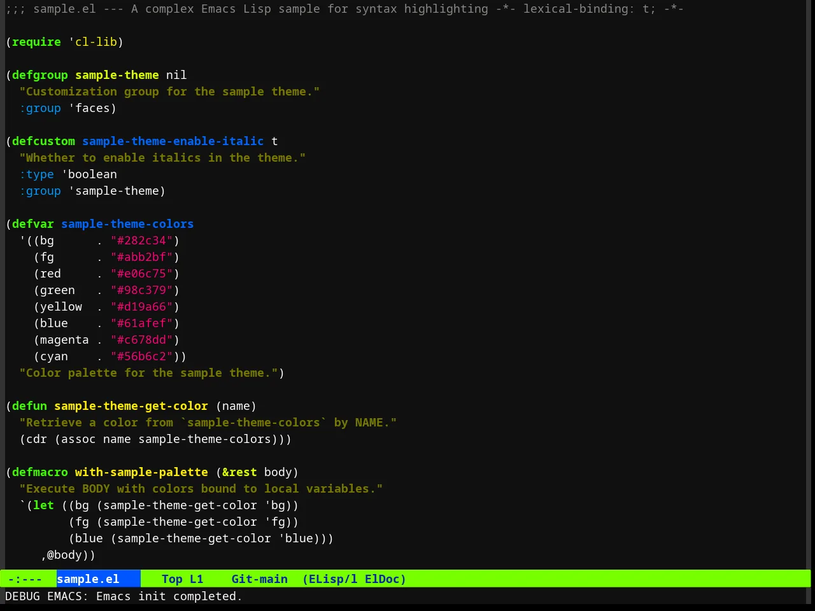Viewport: 815px width, 611px height.
Task: Click sample-theme-colors after defvar
Action: 127,224
